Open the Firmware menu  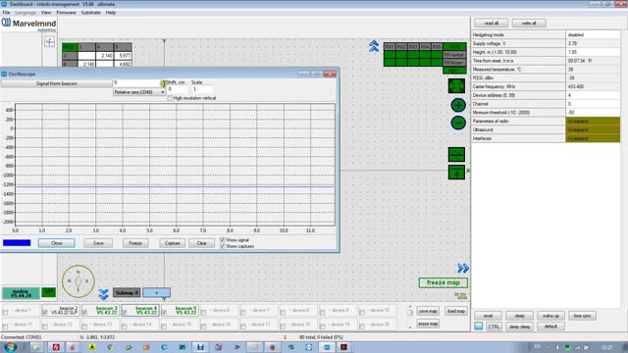click(66, 13)
